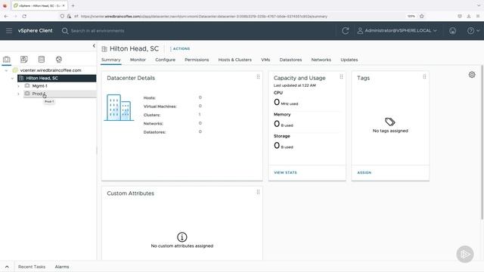Switch to VMs and Templates inventory view
The width and height of the screenshot is (484, 272).
(23, 59)
